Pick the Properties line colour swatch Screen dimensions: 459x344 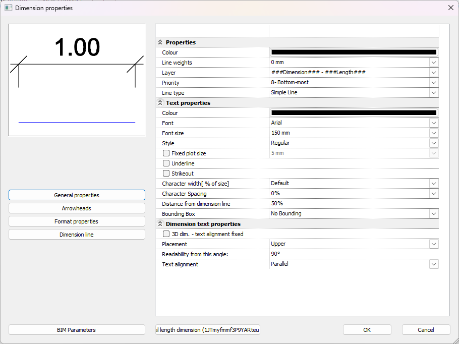click(x=354, y=52)
